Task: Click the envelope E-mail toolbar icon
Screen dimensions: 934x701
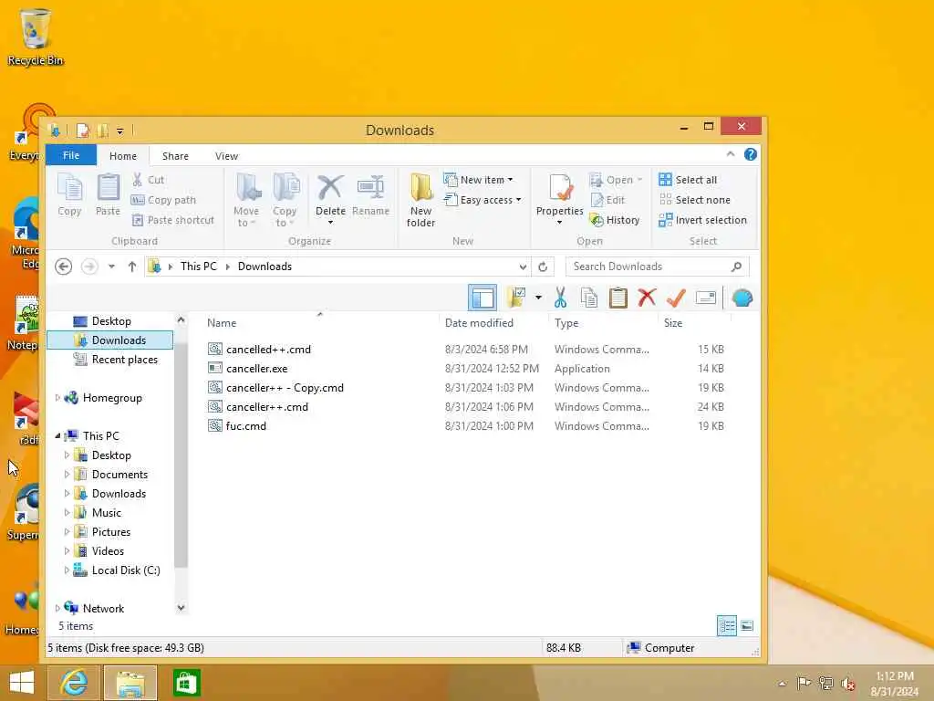Action: pos(705,298)
